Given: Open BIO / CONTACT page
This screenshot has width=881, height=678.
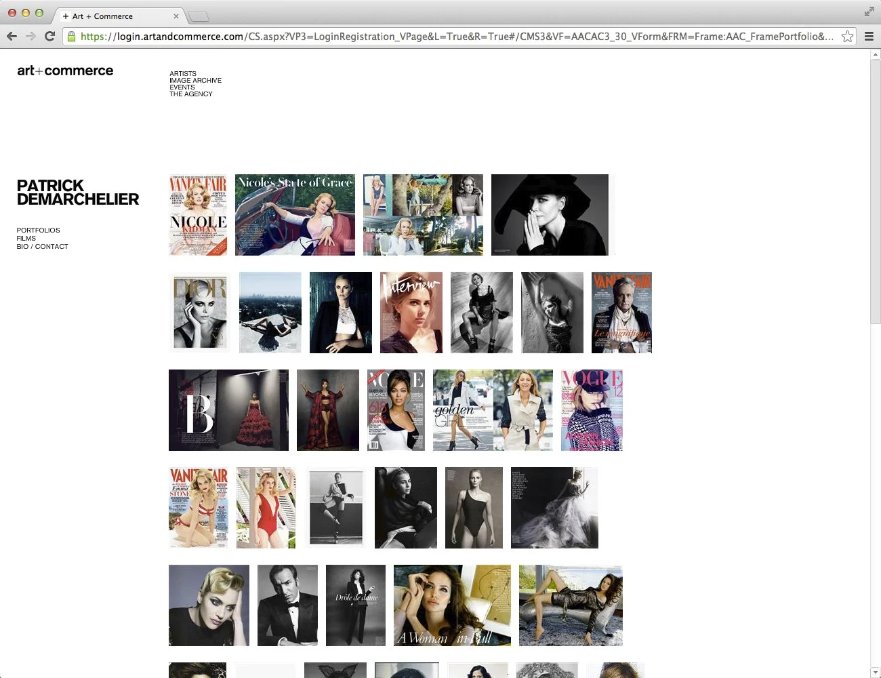Looking at the screenshot, I should (x=42, y=247).
